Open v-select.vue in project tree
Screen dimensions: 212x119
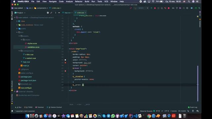pyautogui.click(x=30, y=58)
